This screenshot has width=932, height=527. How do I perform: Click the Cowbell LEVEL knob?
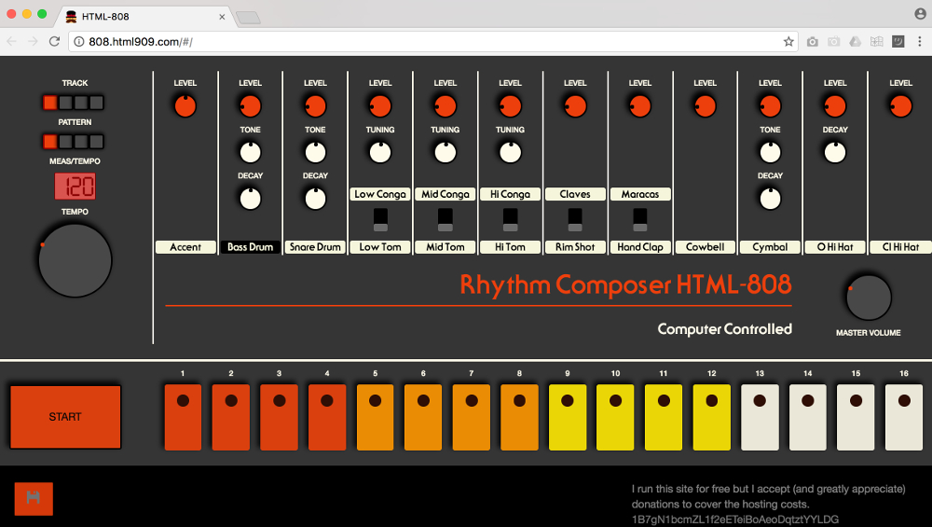(705, 106)
